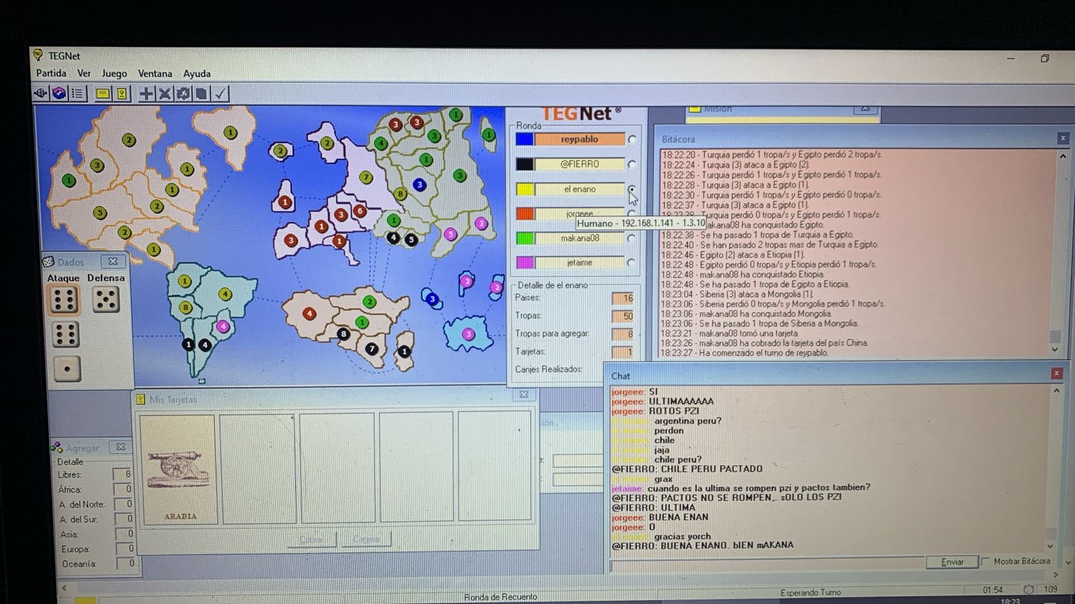Click the red army token numbered 4 in Africa

(309, 313)
